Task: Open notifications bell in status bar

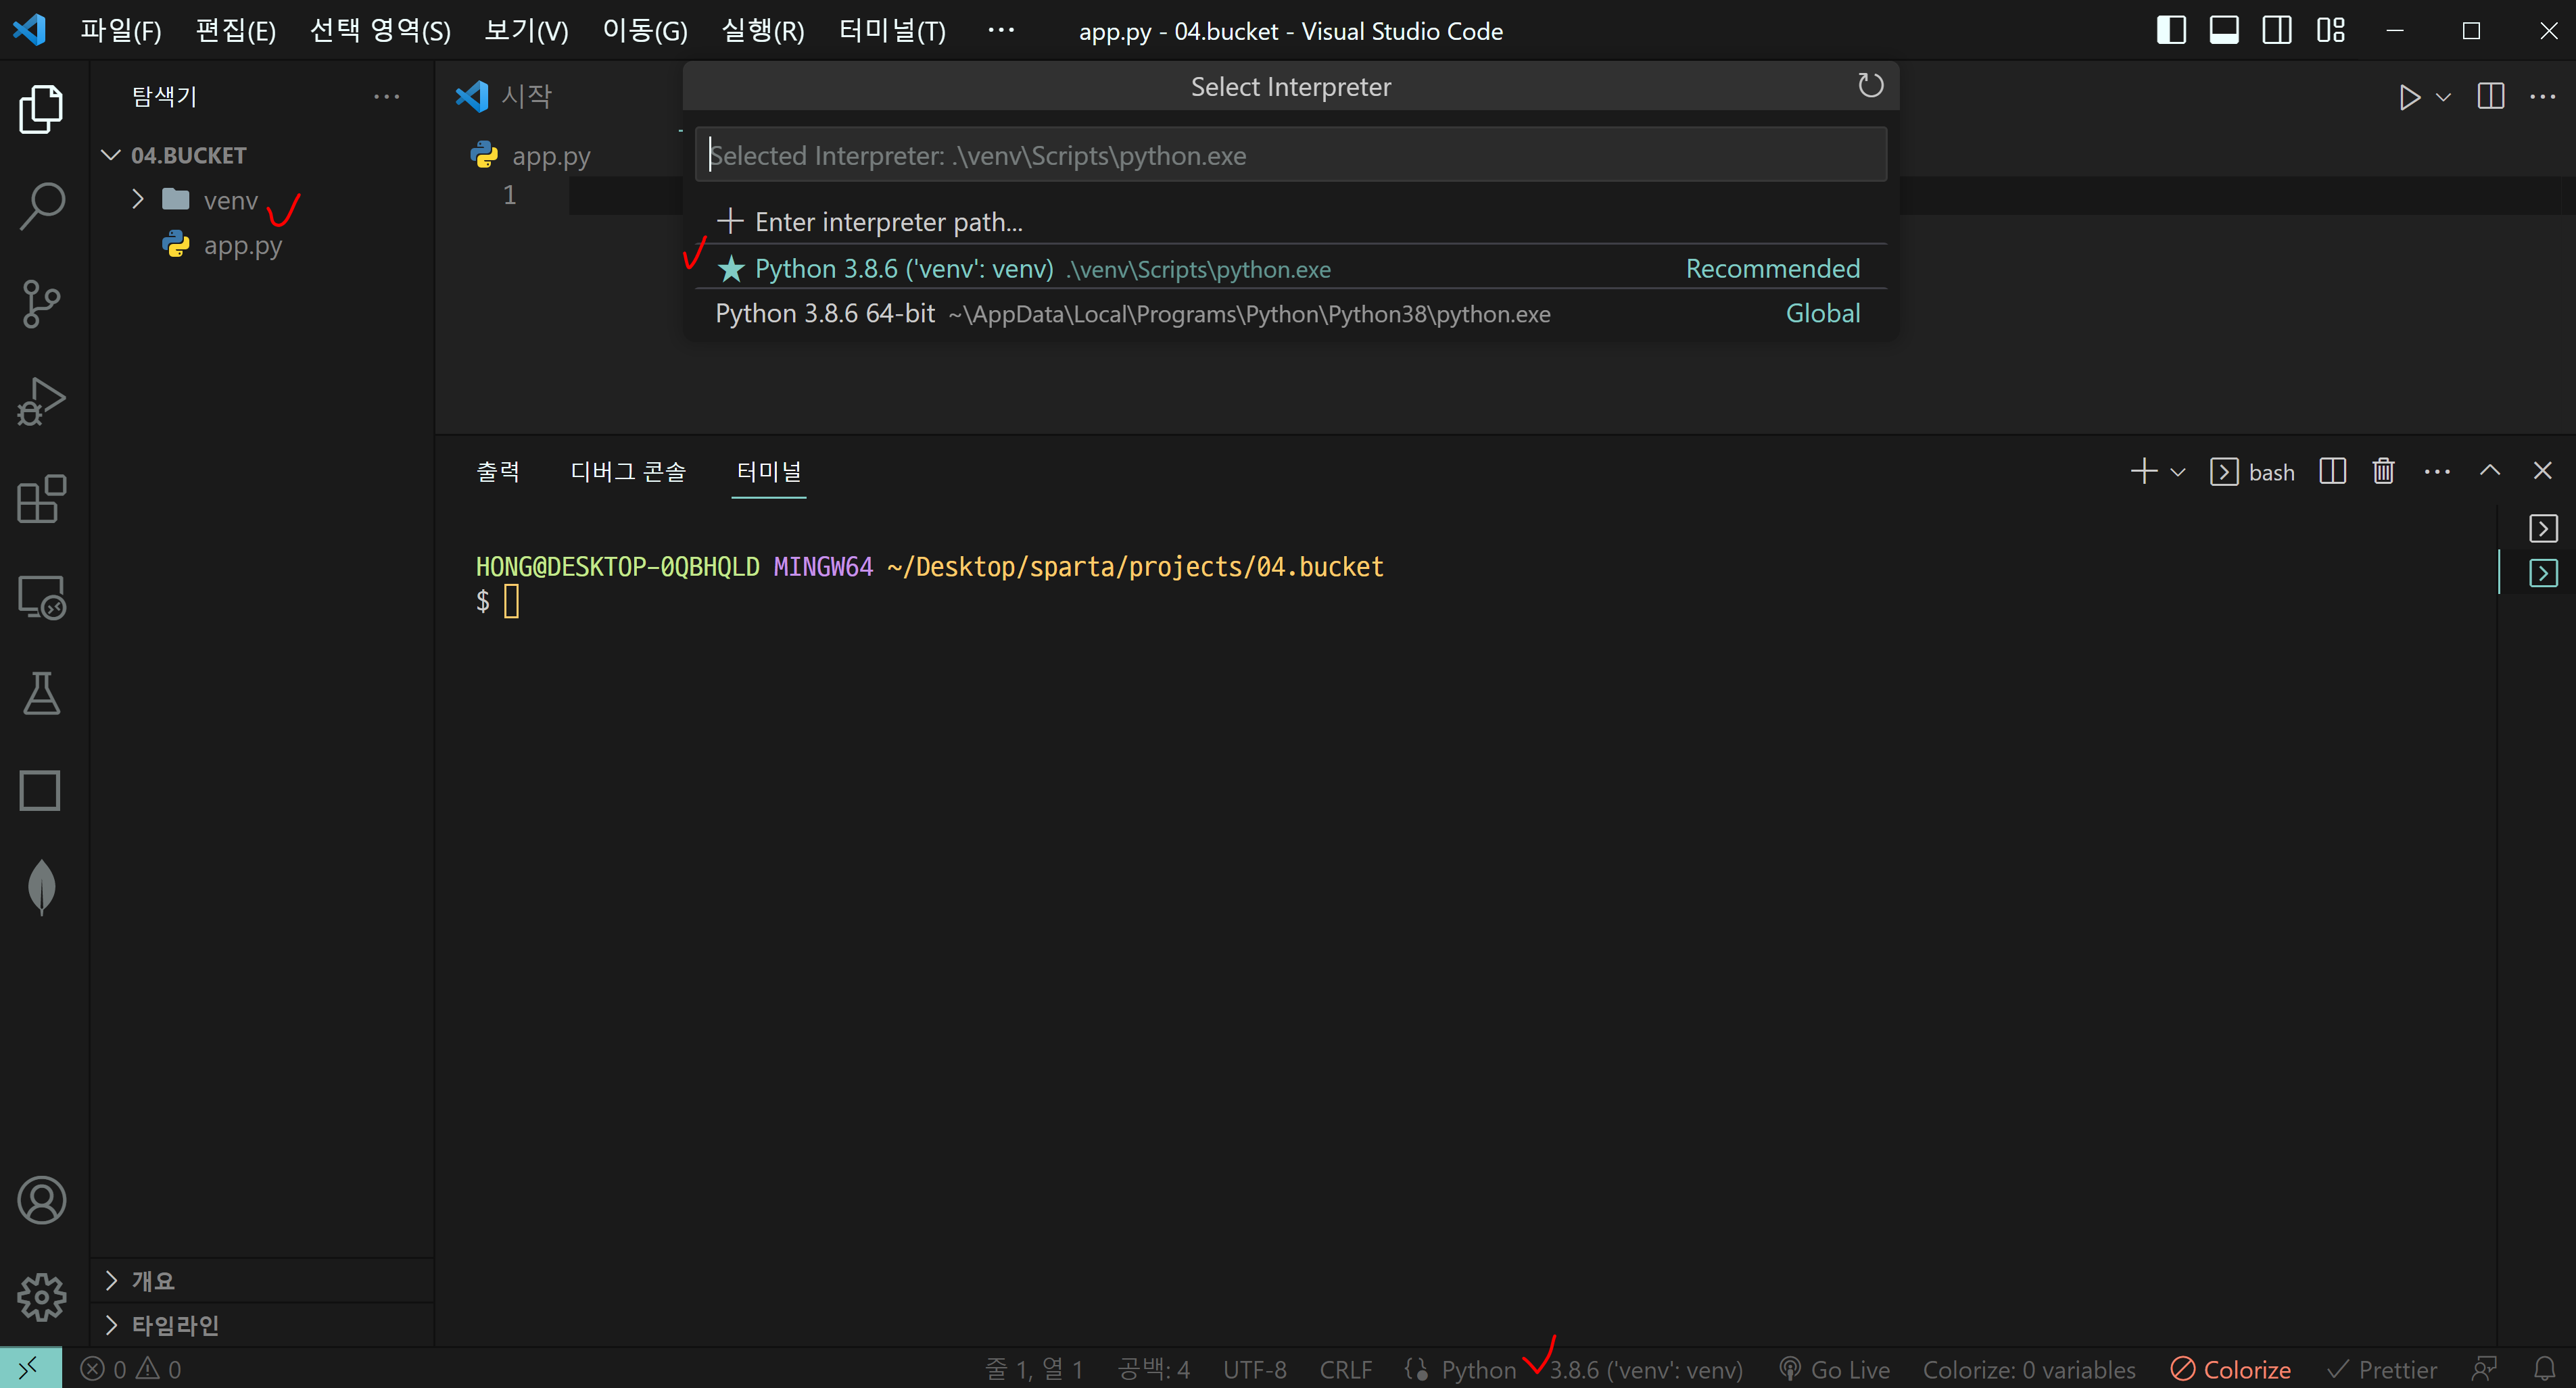Action: 2544,1369
